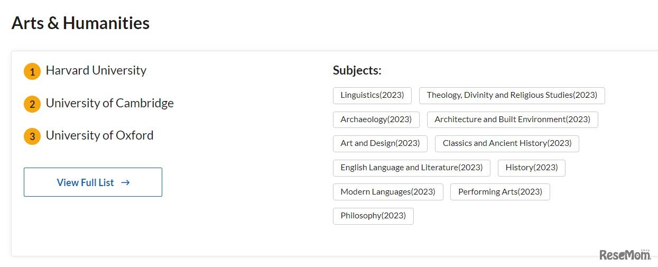The width and height of the screenshot is (658, 267).
Task: Choose the Philosophy(2023) subject tag
Action: 373,216
